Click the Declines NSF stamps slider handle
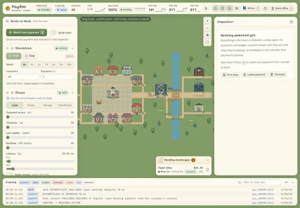The width and height of the screenshot is (300, 208). pos(8,148)
